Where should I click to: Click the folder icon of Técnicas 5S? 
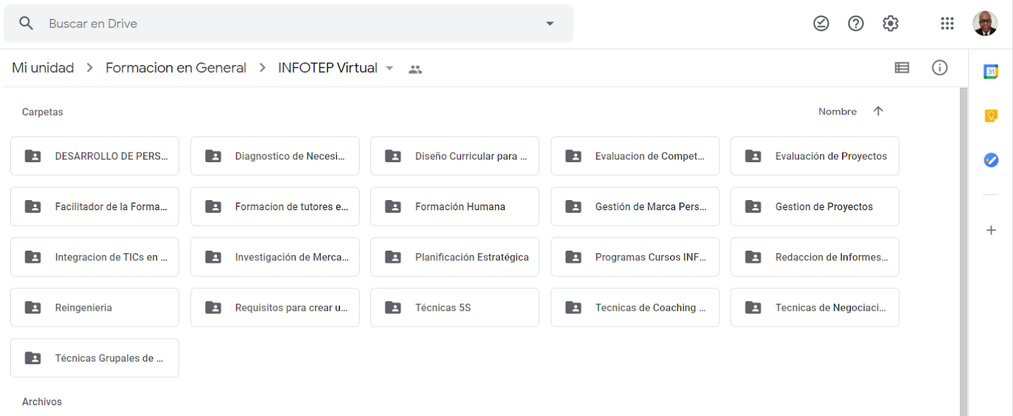coord(393,308)
